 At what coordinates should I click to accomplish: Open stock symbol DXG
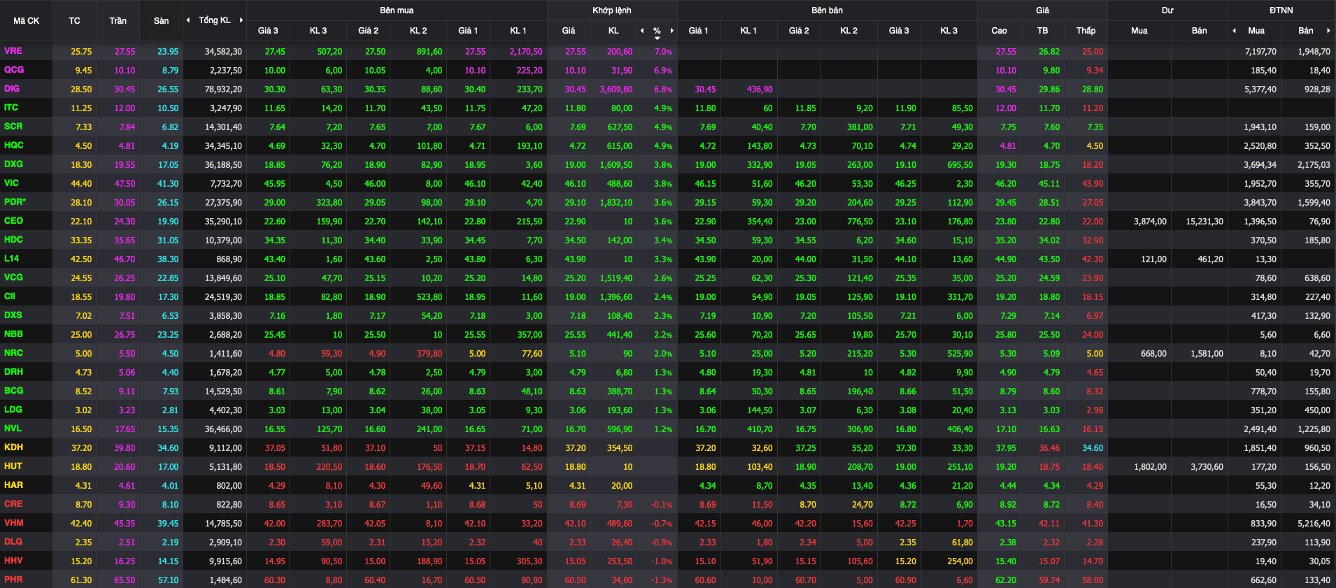click(x=13, y=164)
